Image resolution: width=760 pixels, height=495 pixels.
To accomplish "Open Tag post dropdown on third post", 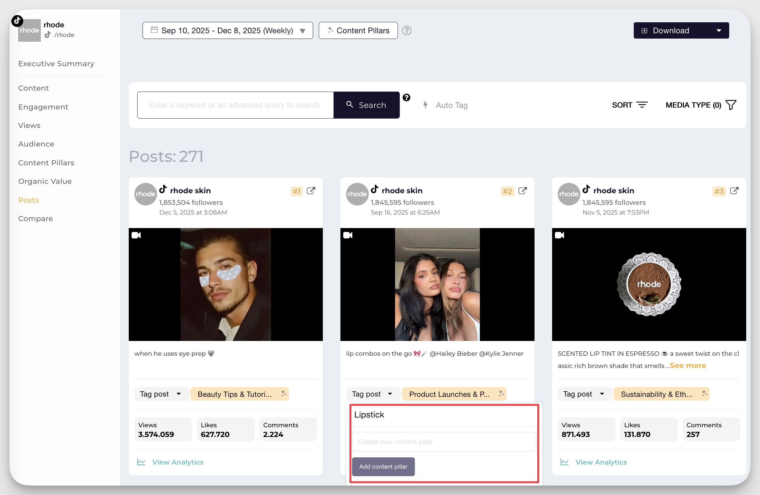I will pos(584,394).
